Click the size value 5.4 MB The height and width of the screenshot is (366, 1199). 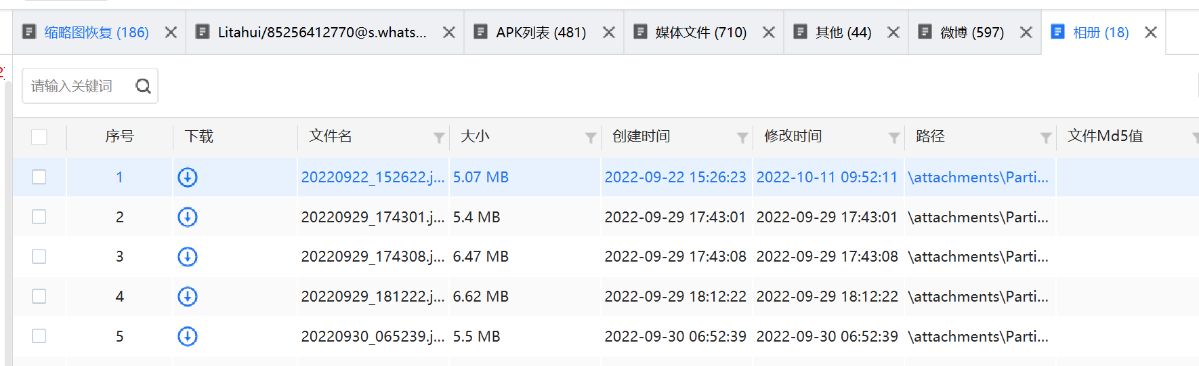(x=476, y=217)
